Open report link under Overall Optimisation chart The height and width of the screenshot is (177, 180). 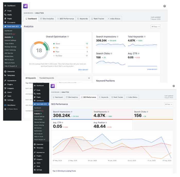click(x=83, y=70)
